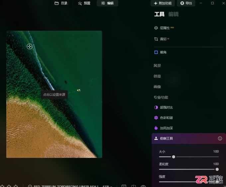226x187 pixels.
Task: Click the 柔和度 value 100
Action: coord(216,164)
